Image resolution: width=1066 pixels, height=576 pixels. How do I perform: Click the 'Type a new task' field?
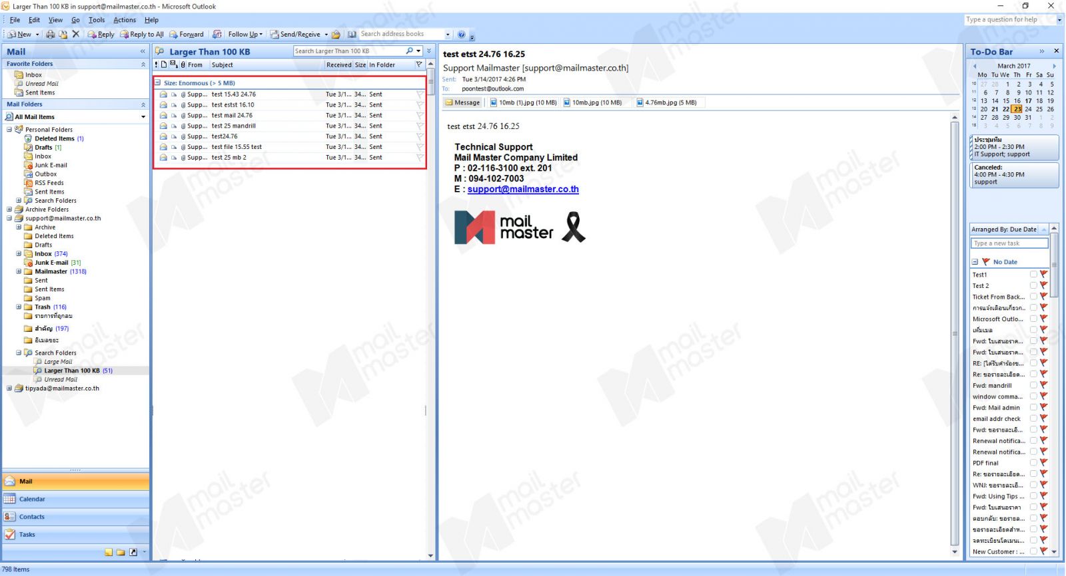click(x=1009, y=243)
